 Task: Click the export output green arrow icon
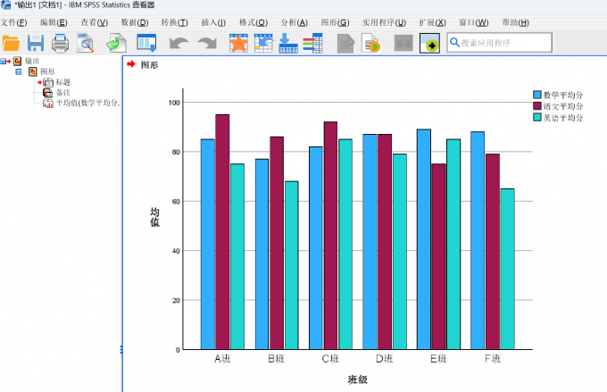point(116,43)
